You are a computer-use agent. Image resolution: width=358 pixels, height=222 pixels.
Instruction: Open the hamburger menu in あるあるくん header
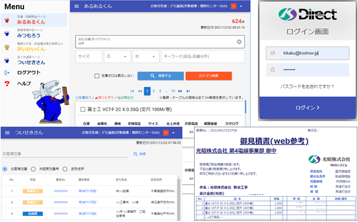click(77, 6)
